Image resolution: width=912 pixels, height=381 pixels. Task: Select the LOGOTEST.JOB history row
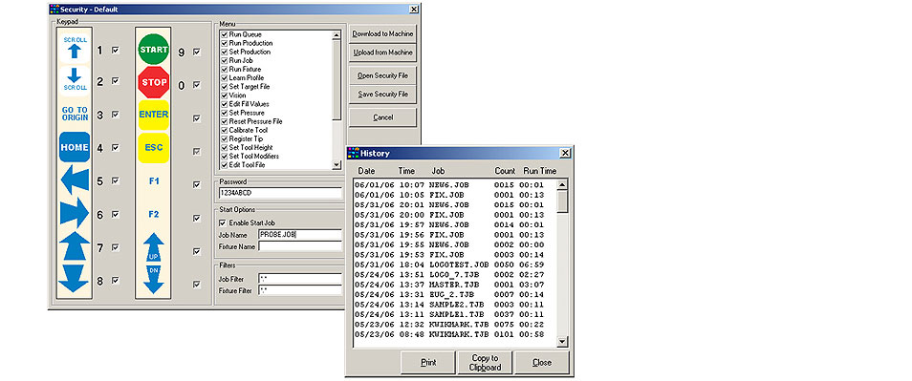[x=454, y=265]
